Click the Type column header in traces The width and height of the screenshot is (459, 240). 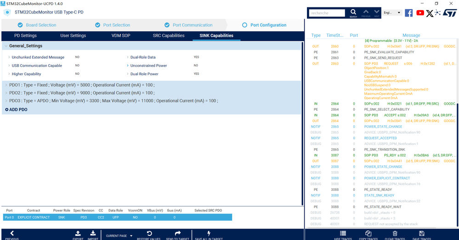[316, 35]
